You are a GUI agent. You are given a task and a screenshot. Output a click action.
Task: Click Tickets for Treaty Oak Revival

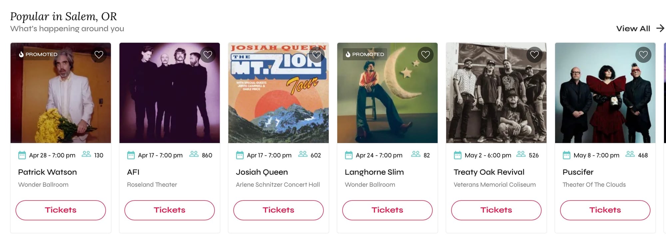[496, 210]
